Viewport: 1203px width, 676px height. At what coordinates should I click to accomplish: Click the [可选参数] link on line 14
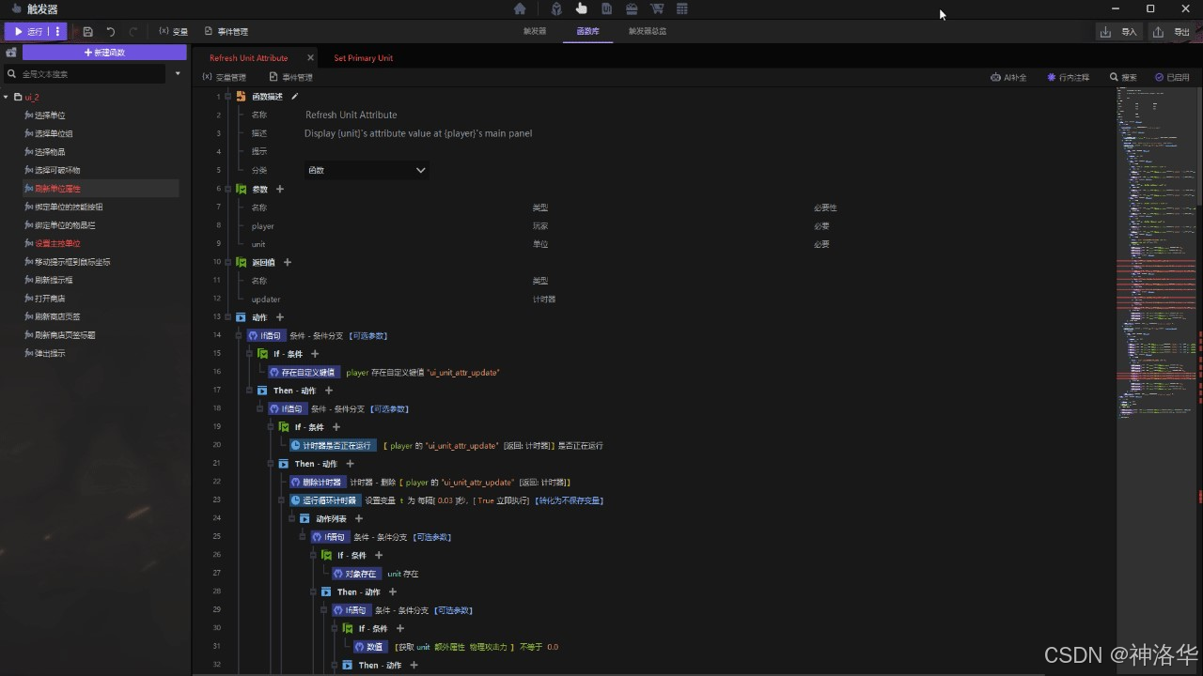(367, 335)
